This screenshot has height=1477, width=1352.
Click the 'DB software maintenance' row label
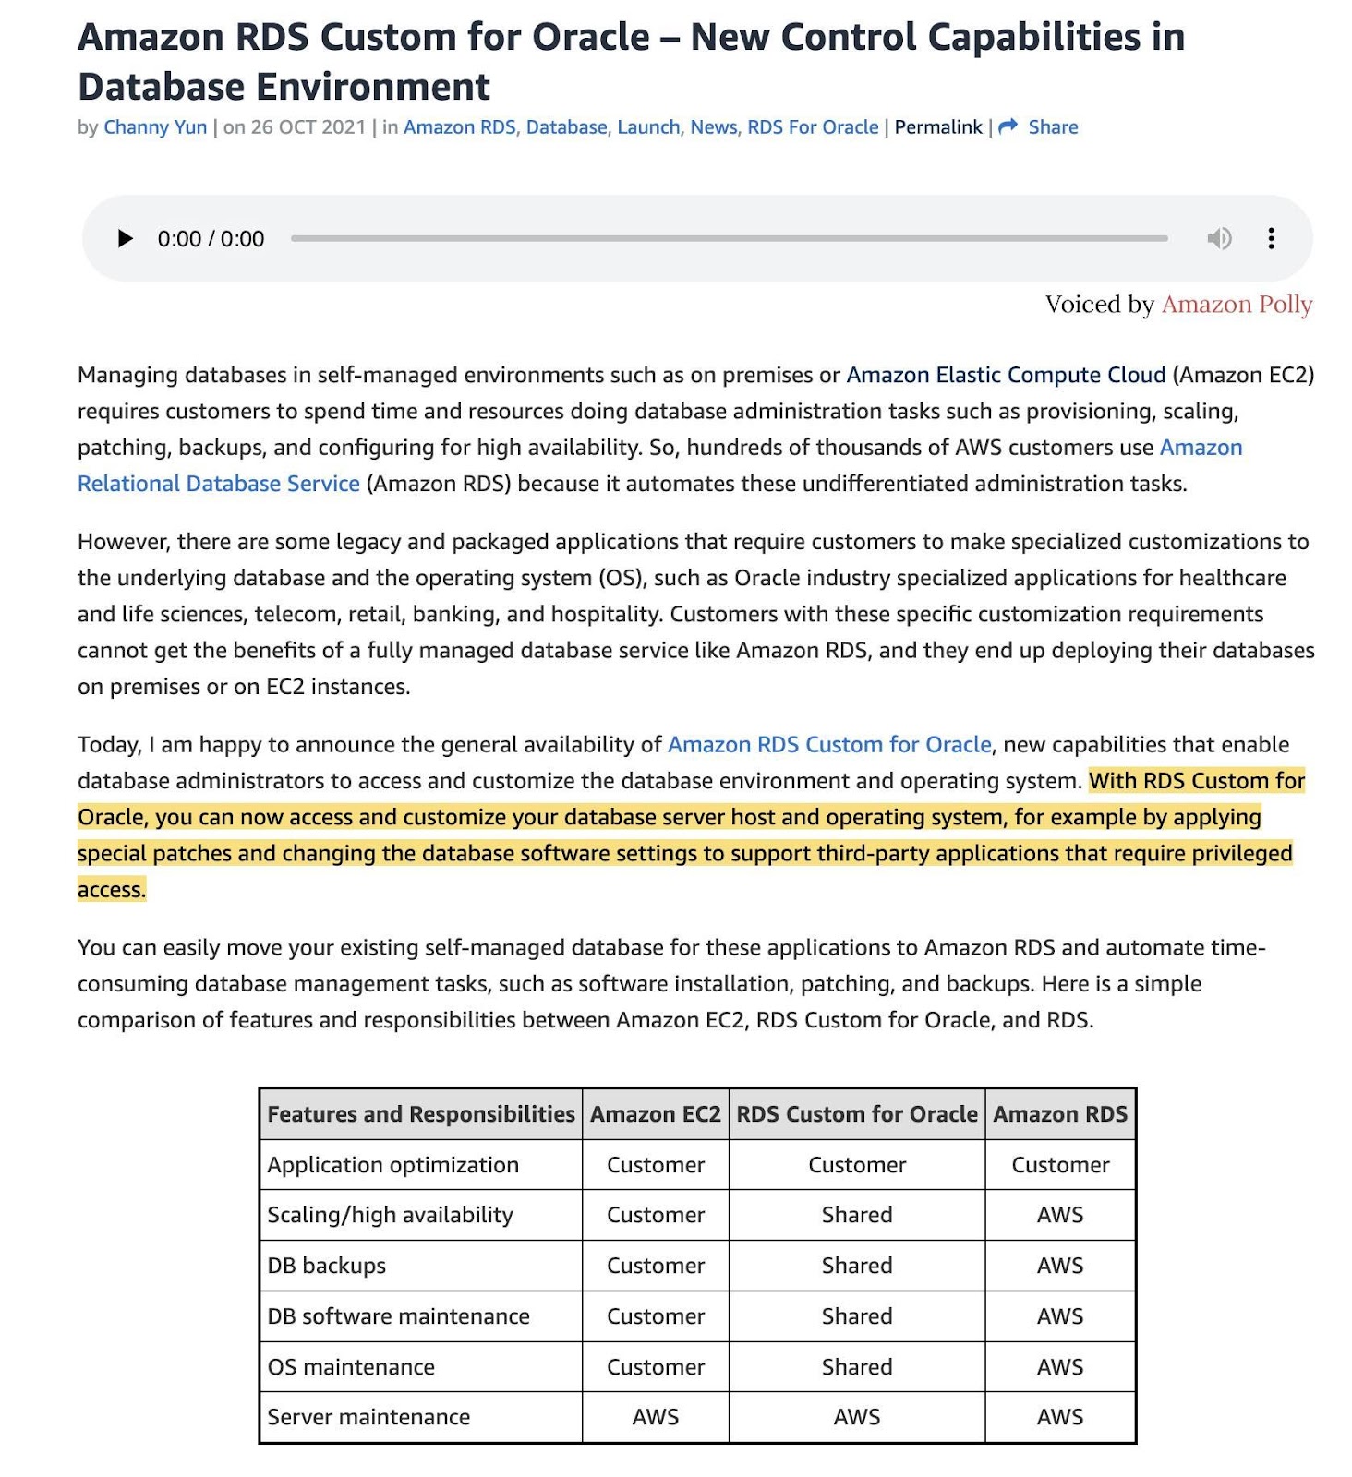399,1316
